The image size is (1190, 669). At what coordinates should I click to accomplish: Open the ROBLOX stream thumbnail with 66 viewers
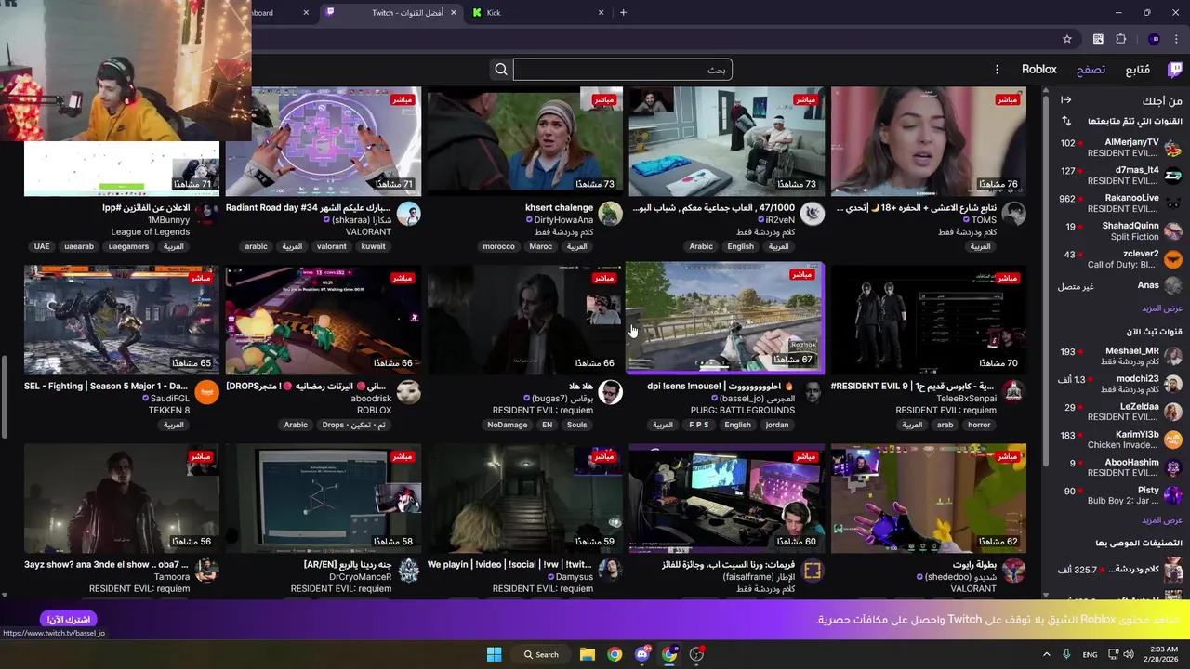pos(324,320)
